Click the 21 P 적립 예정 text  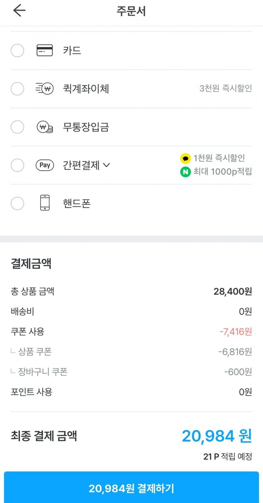pos(228,456)
